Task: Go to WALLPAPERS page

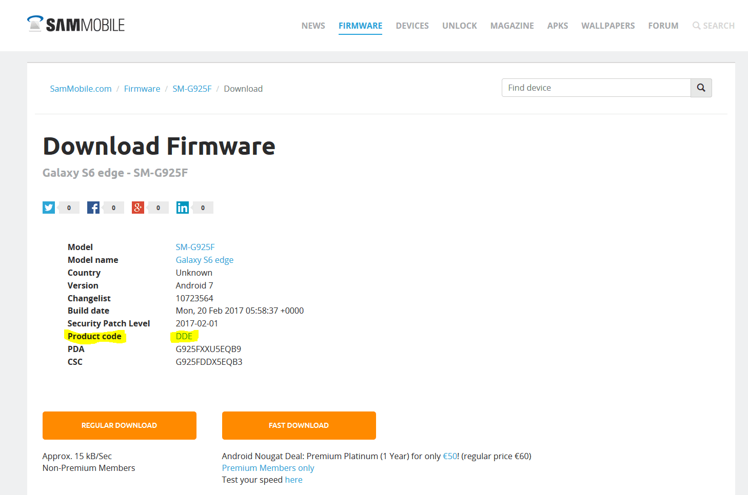Action: (x=608, y=26)
